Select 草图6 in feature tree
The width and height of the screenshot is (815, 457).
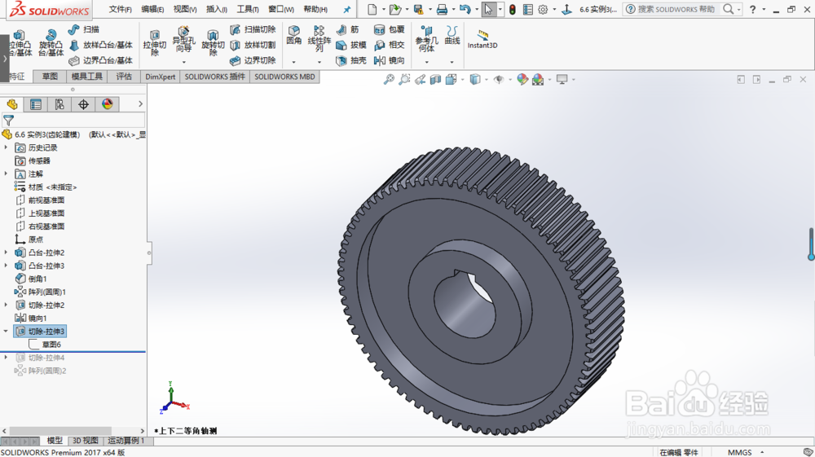[45, 345]
